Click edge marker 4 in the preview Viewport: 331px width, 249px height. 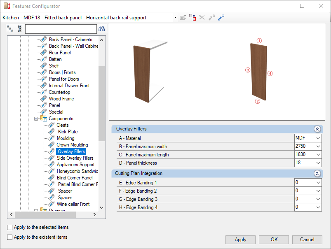coord(270,73)
